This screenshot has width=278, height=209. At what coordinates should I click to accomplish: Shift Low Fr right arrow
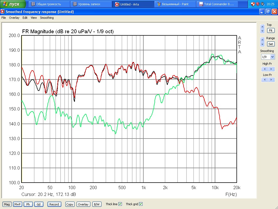(271, 80)
